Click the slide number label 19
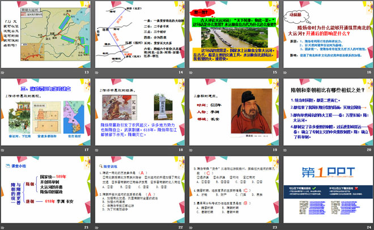This screenshot has height=230, width=374. [x=275, y=150]
